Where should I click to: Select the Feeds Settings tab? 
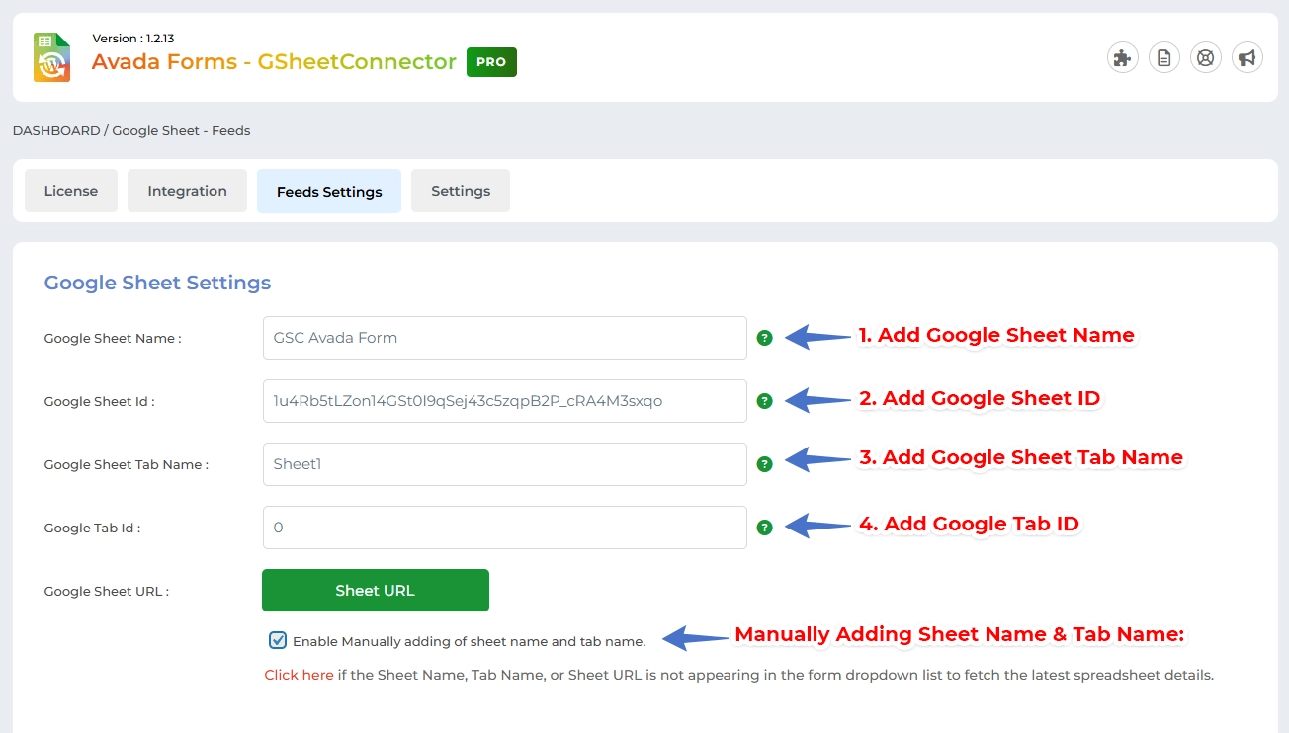coord(329,192)
